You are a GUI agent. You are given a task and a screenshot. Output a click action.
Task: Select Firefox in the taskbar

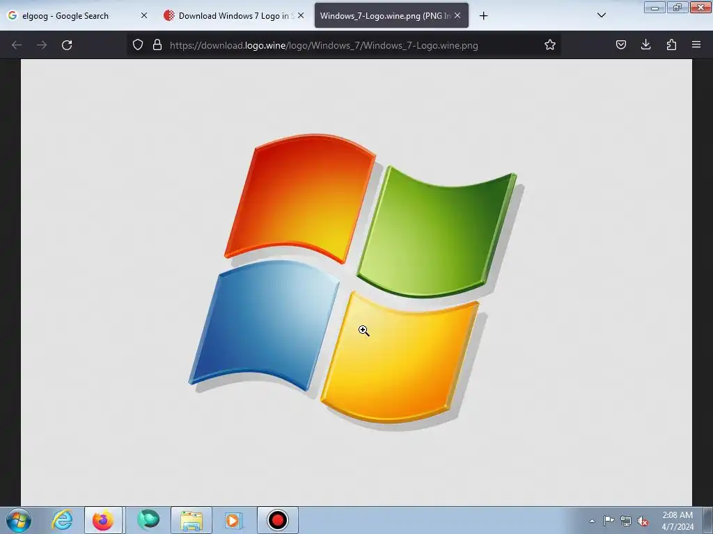pyautogui.click(x=103, y=520)
